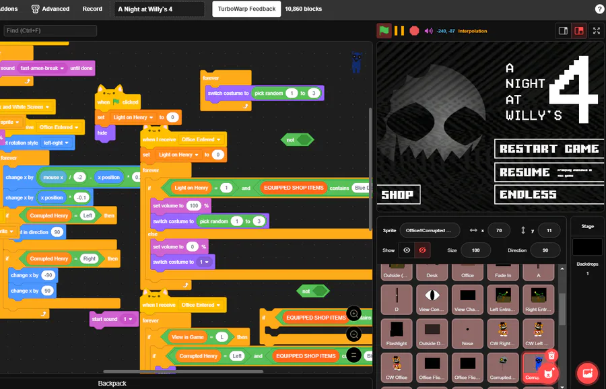Select the sprite named D
Screen dimensions: 606x389
[x=397, y=299]
